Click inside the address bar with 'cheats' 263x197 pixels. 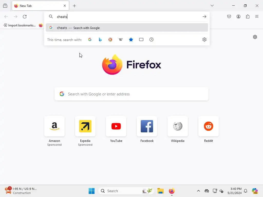point(127,17)
